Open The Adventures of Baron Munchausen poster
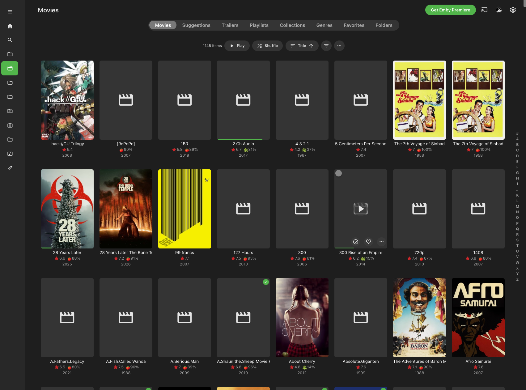This screenshot has height=390, width=526. point(419,318)
